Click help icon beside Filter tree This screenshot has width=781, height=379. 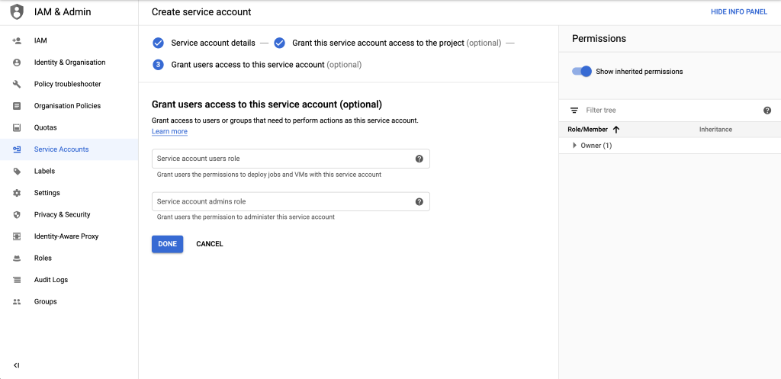pyautogui.click(x=767, y=111)
